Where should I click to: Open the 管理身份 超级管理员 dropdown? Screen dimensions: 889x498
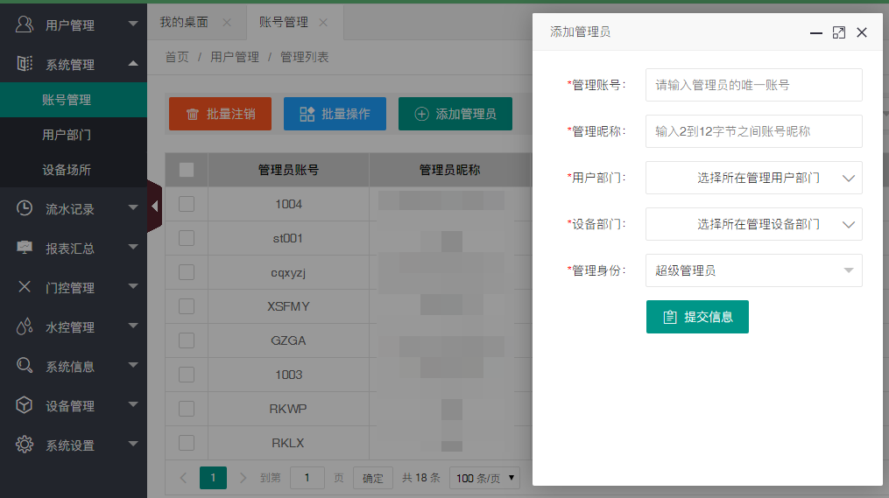(x=753, y=270)
